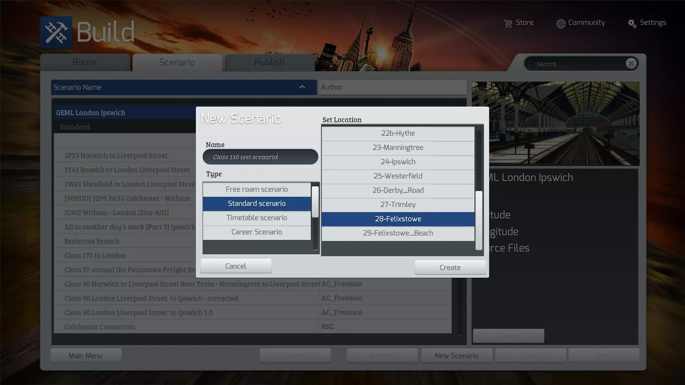Cancel the New Scenario dialog
685x385 pixels.
click(235, 266)
